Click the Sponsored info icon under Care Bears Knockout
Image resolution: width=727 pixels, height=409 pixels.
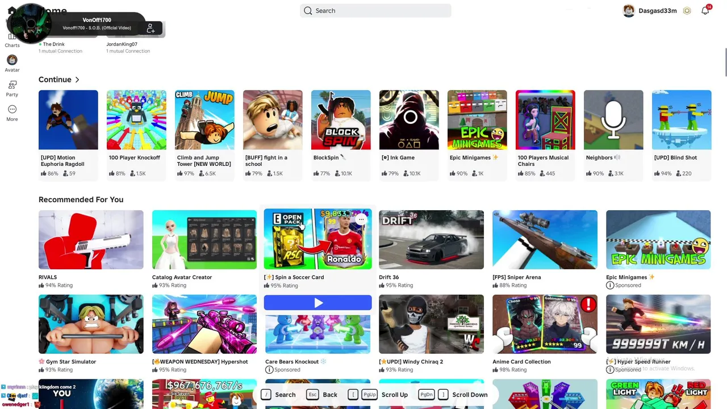[x=269, y=370]
